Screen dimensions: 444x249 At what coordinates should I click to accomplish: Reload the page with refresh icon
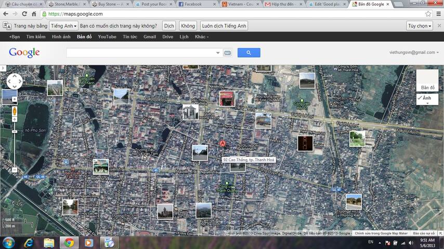tap(24, 14)
